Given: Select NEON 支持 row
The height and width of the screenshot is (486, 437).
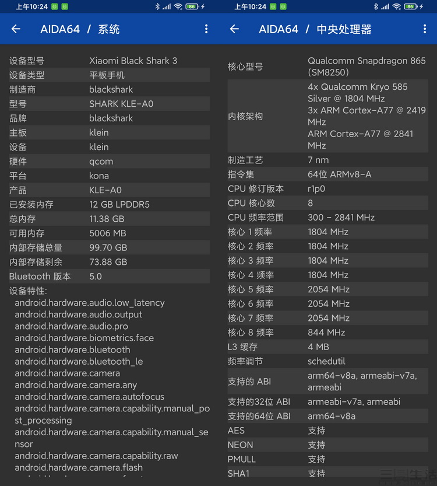Looking at the screenshot, I should pyautogui.click(x=327, y=445).
